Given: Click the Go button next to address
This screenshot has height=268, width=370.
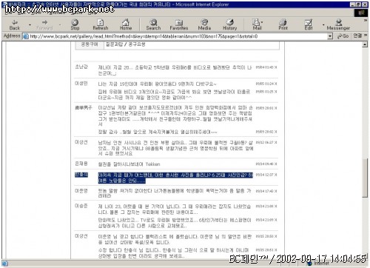Looking at the screenshot, I should tap(343, 36).
